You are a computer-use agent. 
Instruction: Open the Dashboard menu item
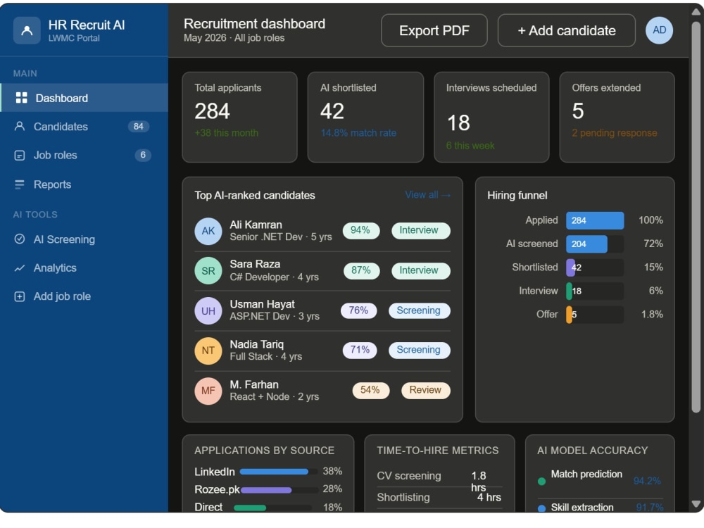point(84,98)
